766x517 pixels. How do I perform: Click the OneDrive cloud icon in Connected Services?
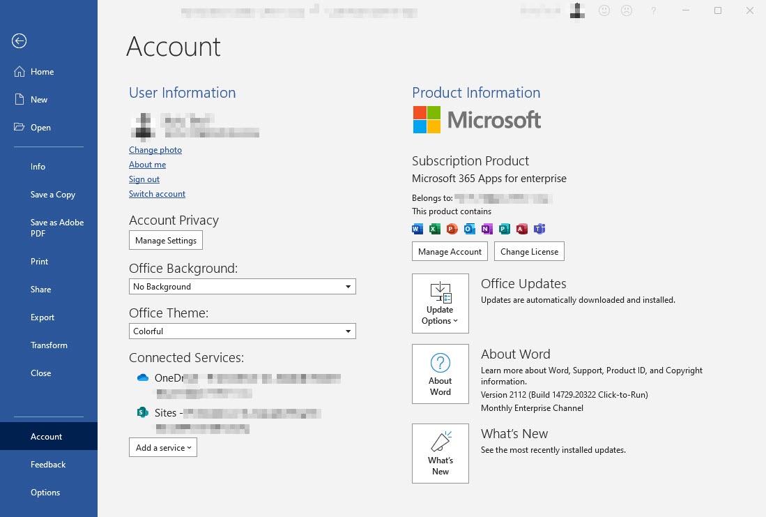[143, 377]
